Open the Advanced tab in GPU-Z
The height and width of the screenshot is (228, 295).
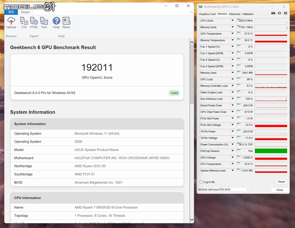point(234,14)
